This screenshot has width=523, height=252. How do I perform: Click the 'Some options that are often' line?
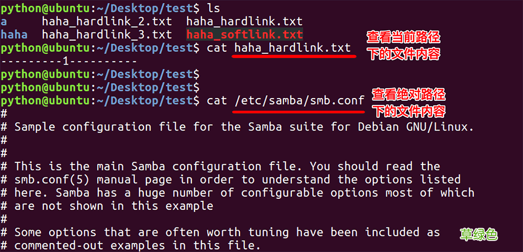point(227,232)
